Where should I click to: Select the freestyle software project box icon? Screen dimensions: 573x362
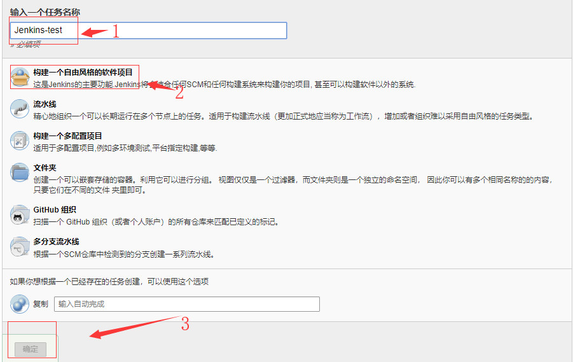[x=20, y=77]
